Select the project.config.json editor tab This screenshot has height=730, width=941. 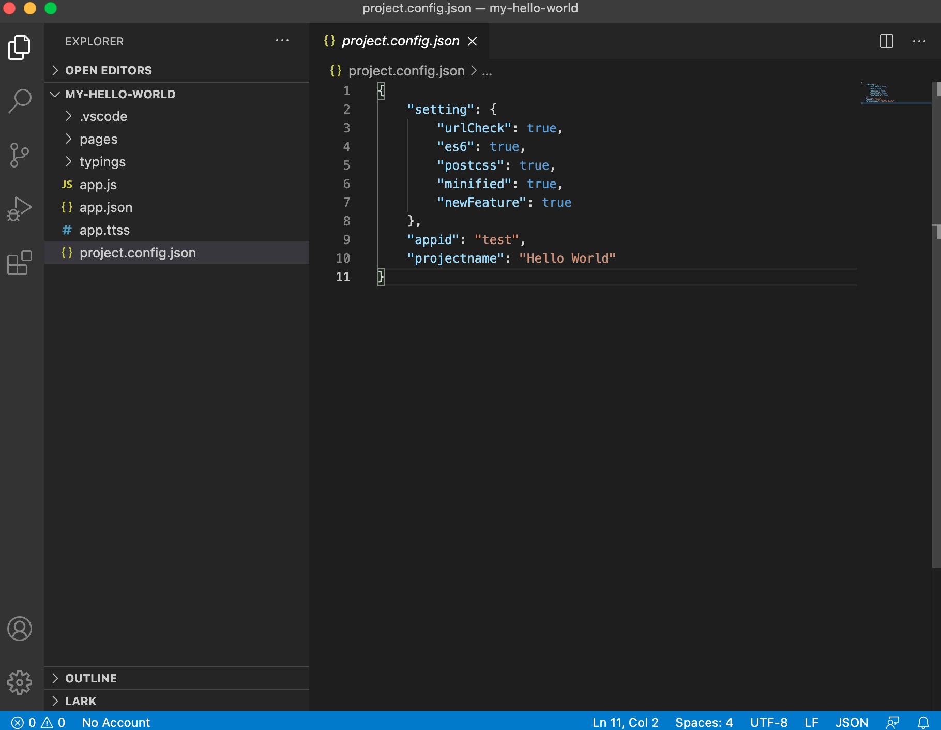tap(400, 41)
